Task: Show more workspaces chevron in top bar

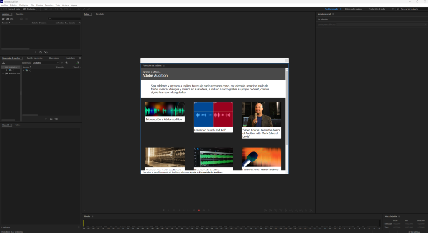Action: click(393, 9)
